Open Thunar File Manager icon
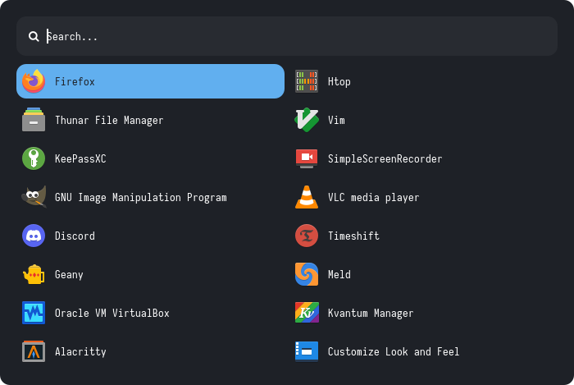 34,120
